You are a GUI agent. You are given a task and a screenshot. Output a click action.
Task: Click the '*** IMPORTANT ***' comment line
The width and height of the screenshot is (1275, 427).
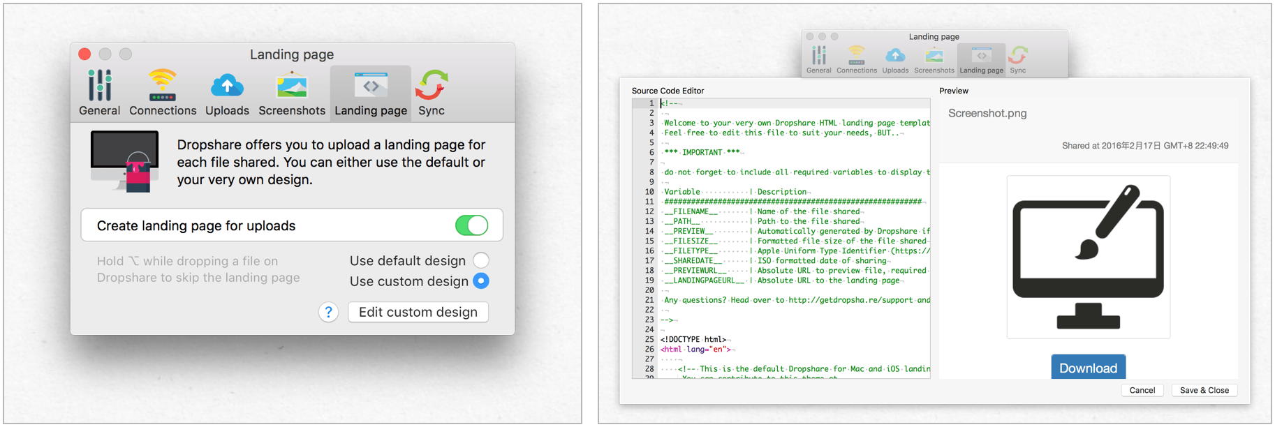click(x=702, y=152)
